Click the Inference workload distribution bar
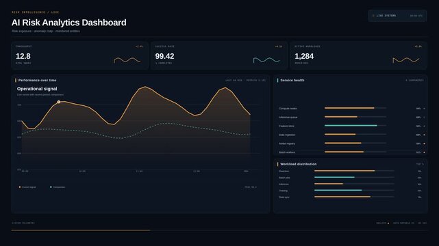 [354, 184]
